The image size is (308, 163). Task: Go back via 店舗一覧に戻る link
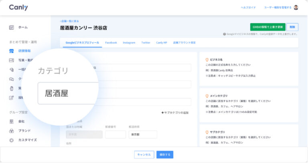tap(69, 21)
